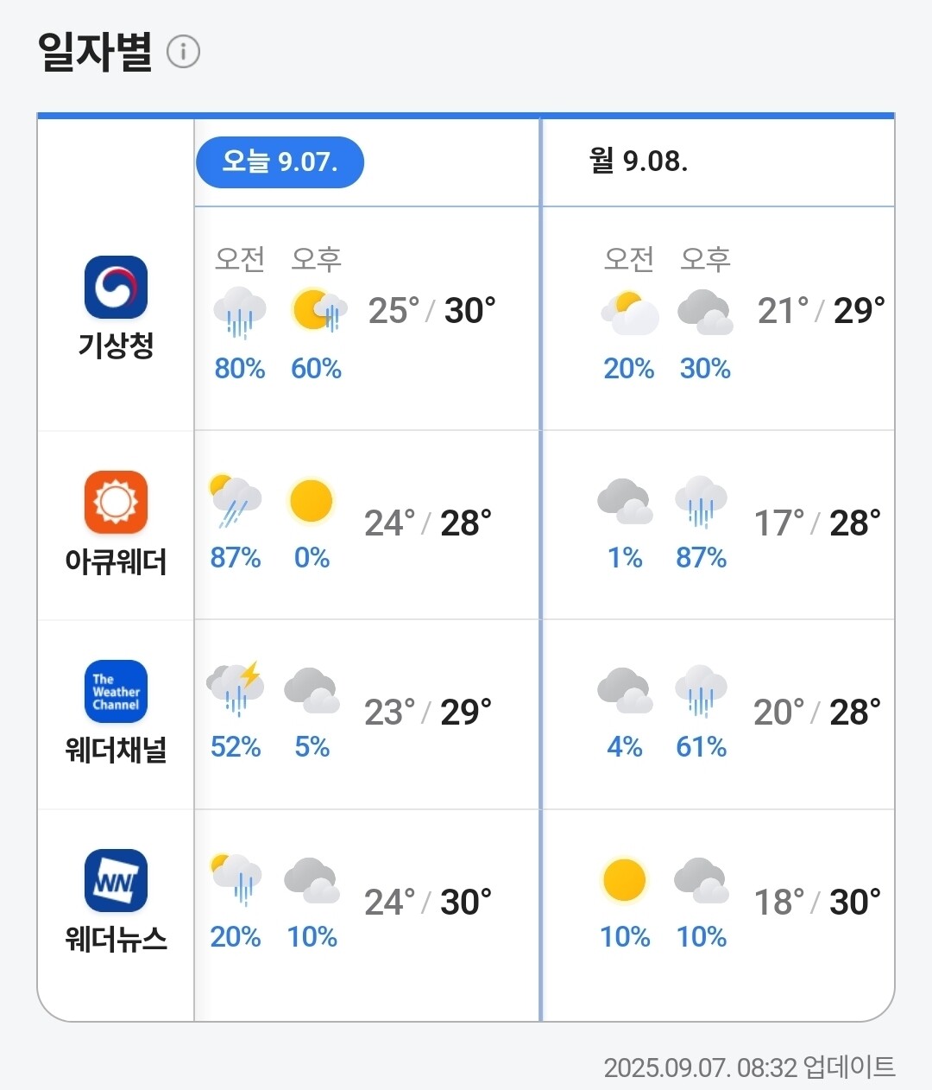
Task: Select the 월 9.08. date column
Action: coord(639,162)
